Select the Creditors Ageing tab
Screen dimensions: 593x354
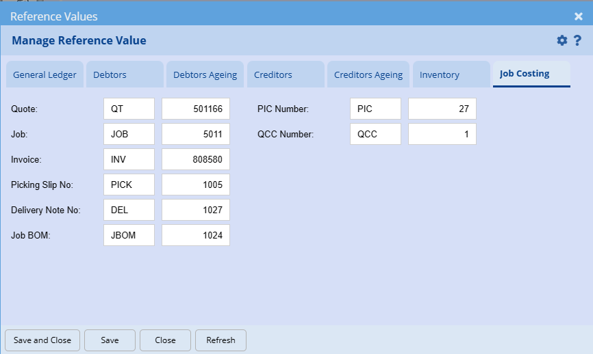(368, 74)
